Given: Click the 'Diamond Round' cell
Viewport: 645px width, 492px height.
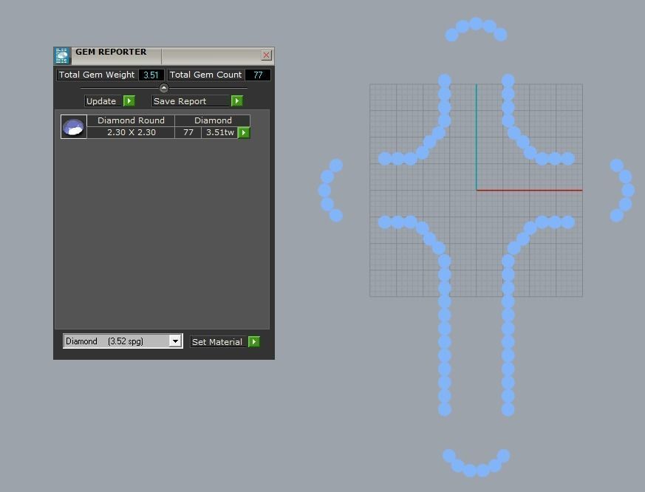Looking at the screenshot, I should click(131, 120).
